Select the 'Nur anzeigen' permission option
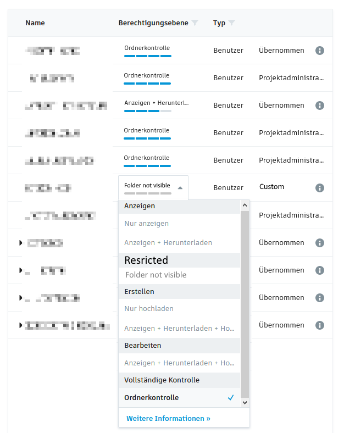Screen dimensions: 344x433 (x=147, y=224)
